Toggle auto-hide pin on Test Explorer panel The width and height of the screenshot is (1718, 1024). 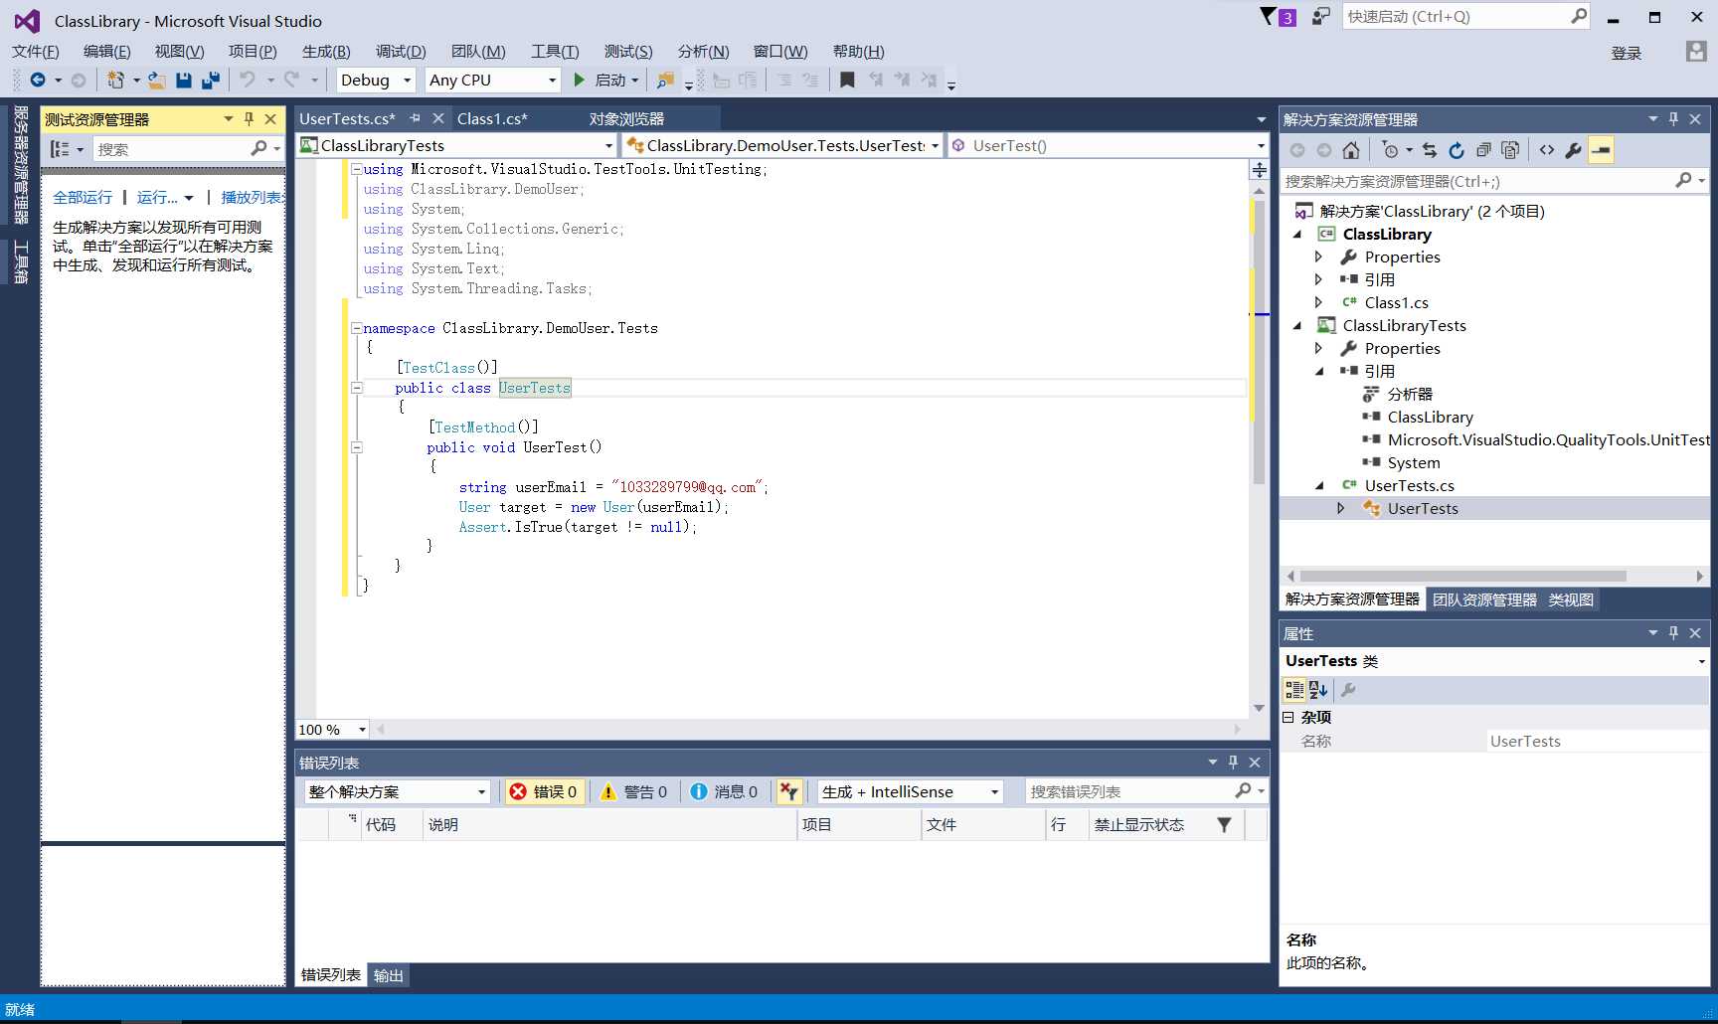250,119
